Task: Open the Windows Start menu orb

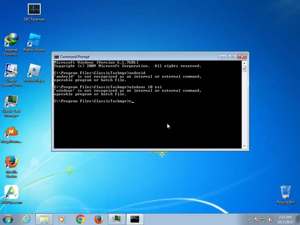Action: point(8,219)
